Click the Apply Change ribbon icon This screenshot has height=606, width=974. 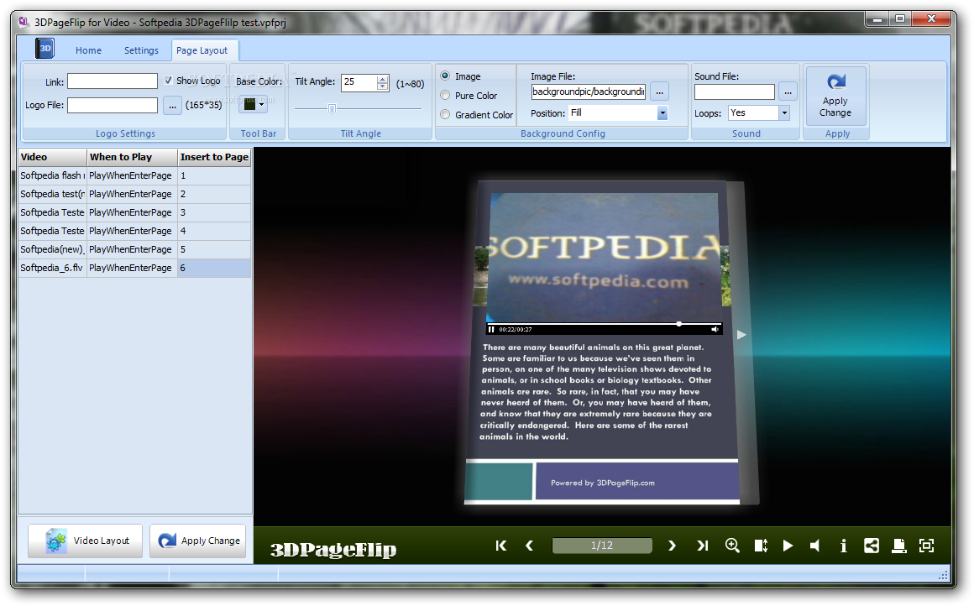(x=835, y=95)
